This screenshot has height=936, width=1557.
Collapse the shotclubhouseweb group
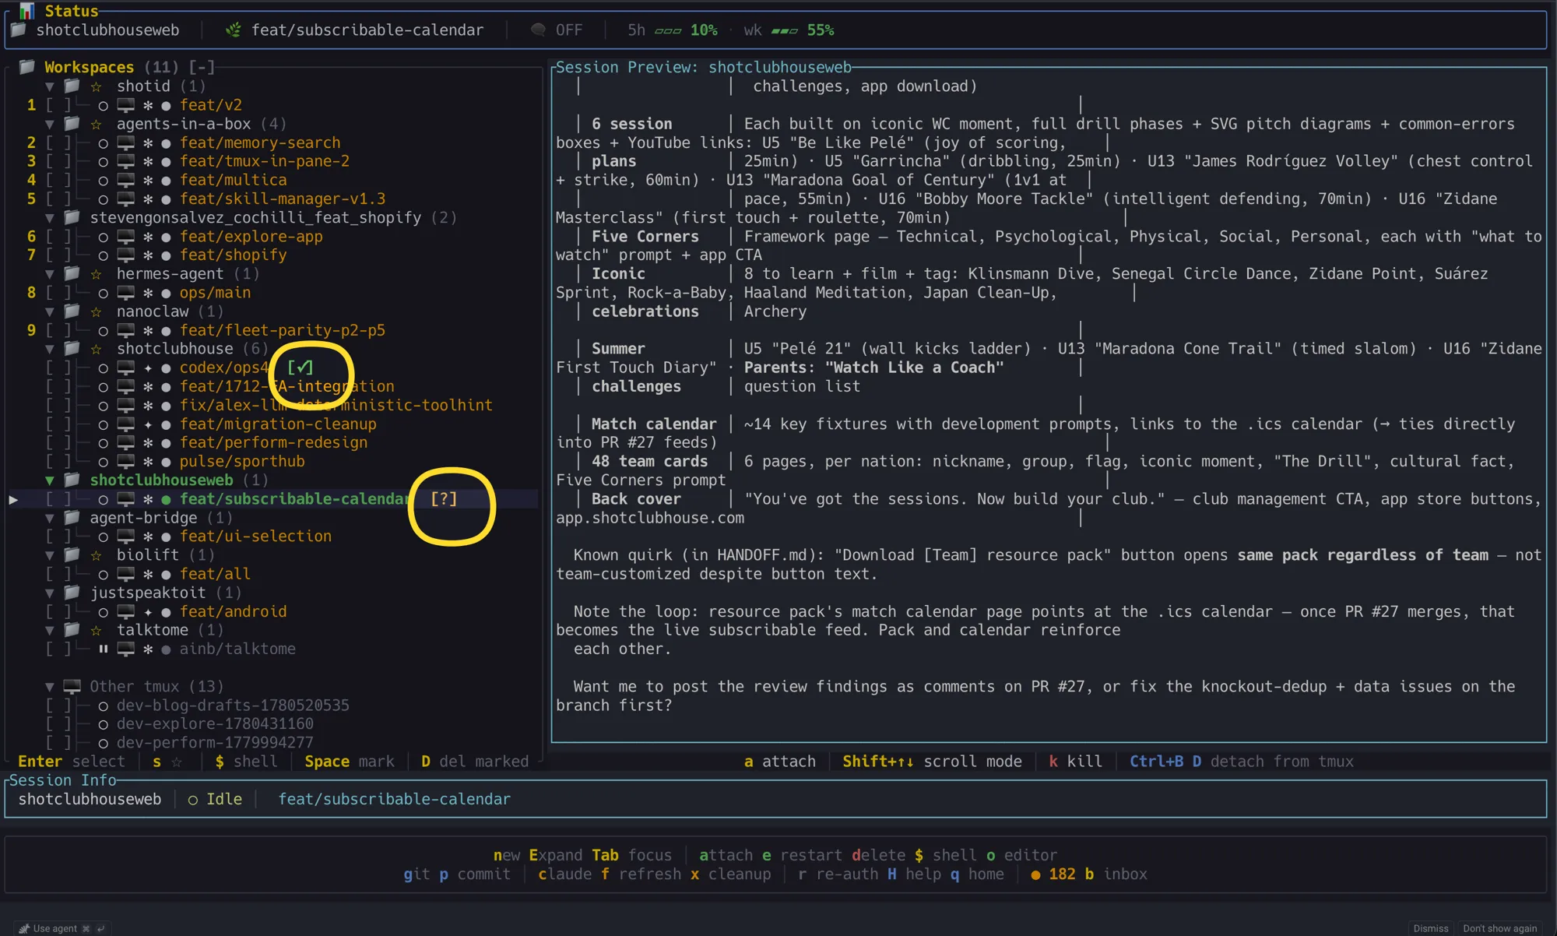[50, 480]
